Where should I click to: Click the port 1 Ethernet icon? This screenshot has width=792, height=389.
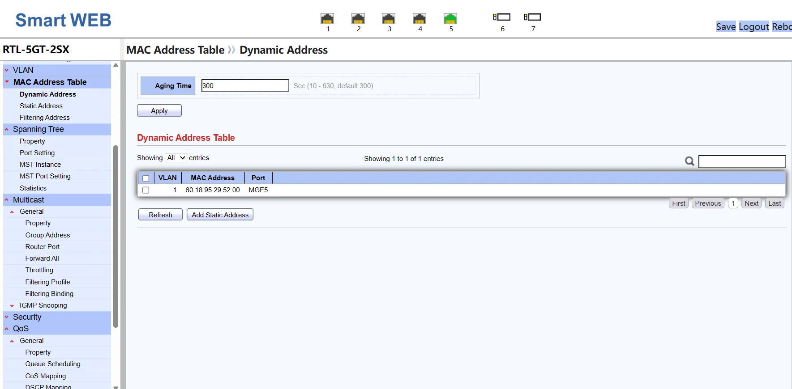(x=327, y=19)
